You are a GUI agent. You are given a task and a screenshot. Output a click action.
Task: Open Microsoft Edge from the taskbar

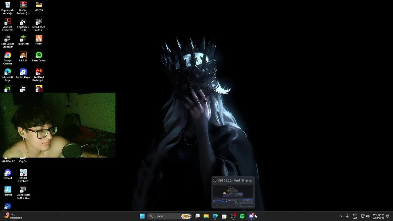pos(215,216)
